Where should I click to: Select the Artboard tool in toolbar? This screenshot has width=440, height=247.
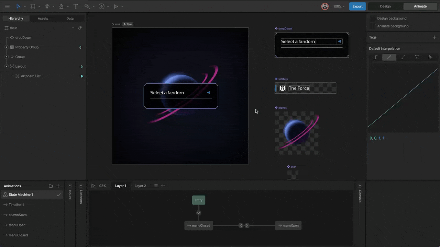tap(33, 7)
